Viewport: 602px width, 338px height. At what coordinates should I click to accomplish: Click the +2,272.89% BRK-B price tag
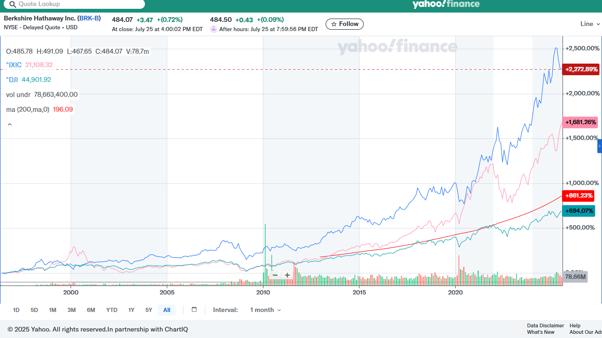(x=581, y=70)
